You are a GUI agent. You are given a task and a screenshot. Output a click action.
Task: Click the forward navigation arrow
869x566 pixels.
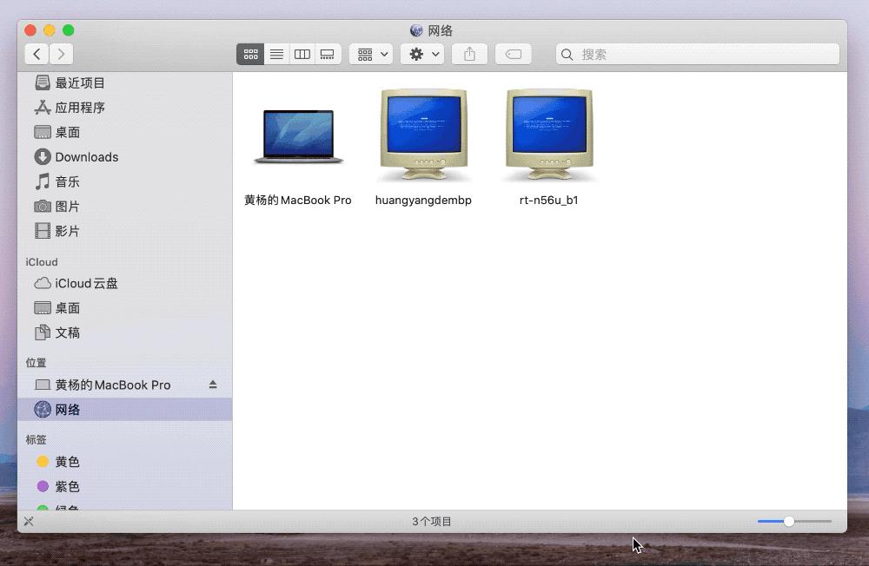tap(61, 54)
